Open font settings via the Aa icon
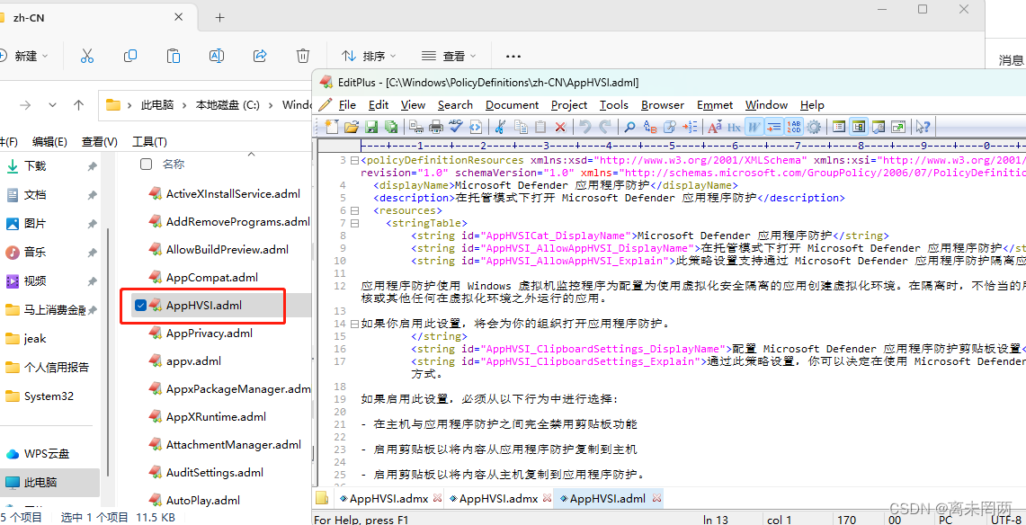 click(715, 127)
